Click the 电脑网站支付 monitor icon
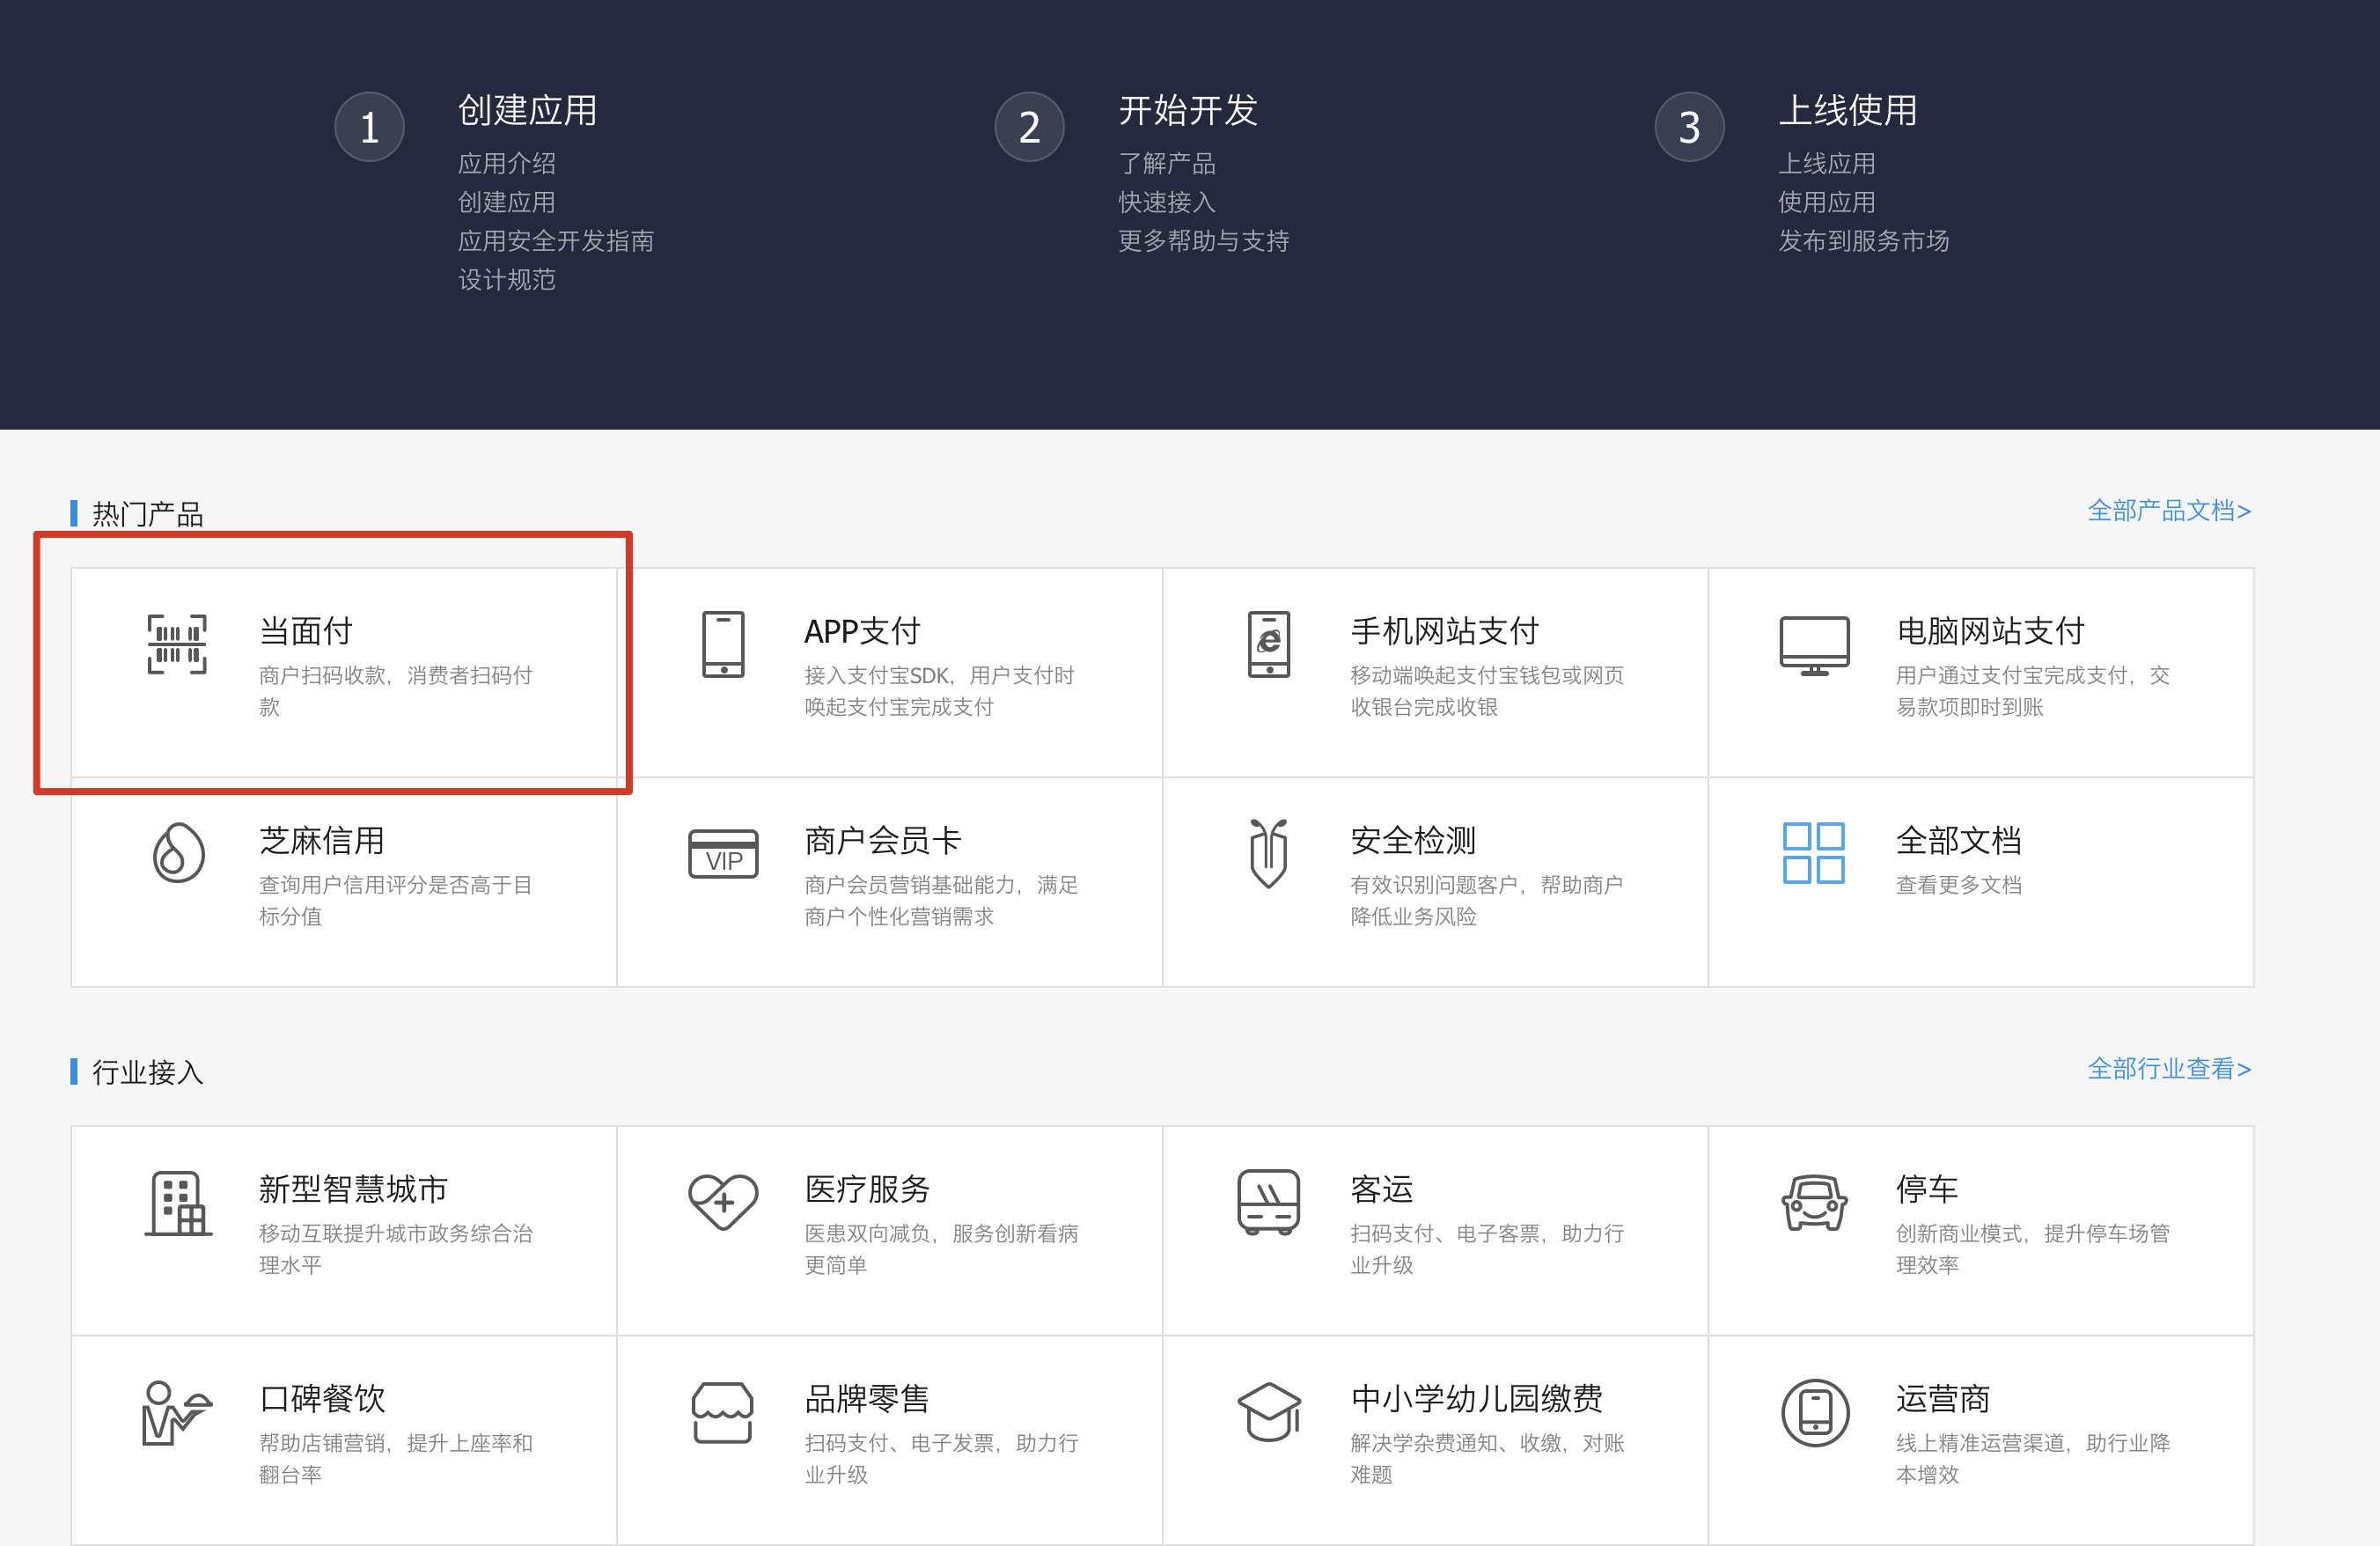 point(1814,644)
